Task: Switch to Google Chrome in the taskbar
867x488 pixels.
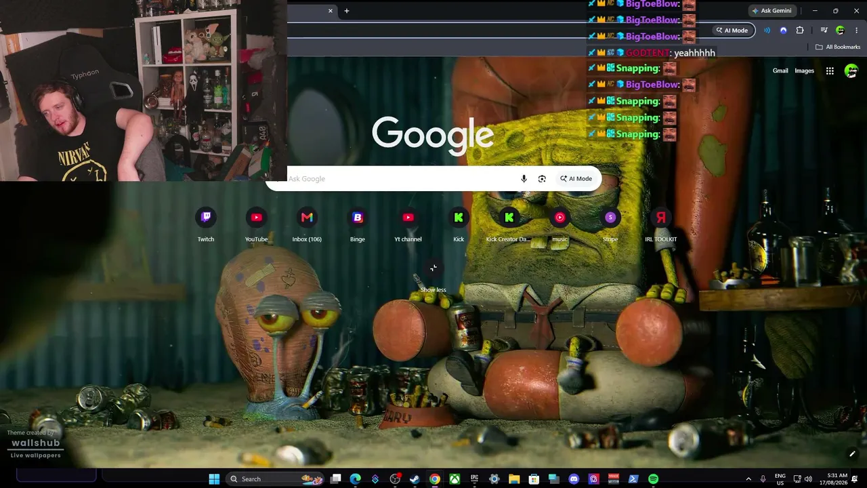Action: click(435, 479)
